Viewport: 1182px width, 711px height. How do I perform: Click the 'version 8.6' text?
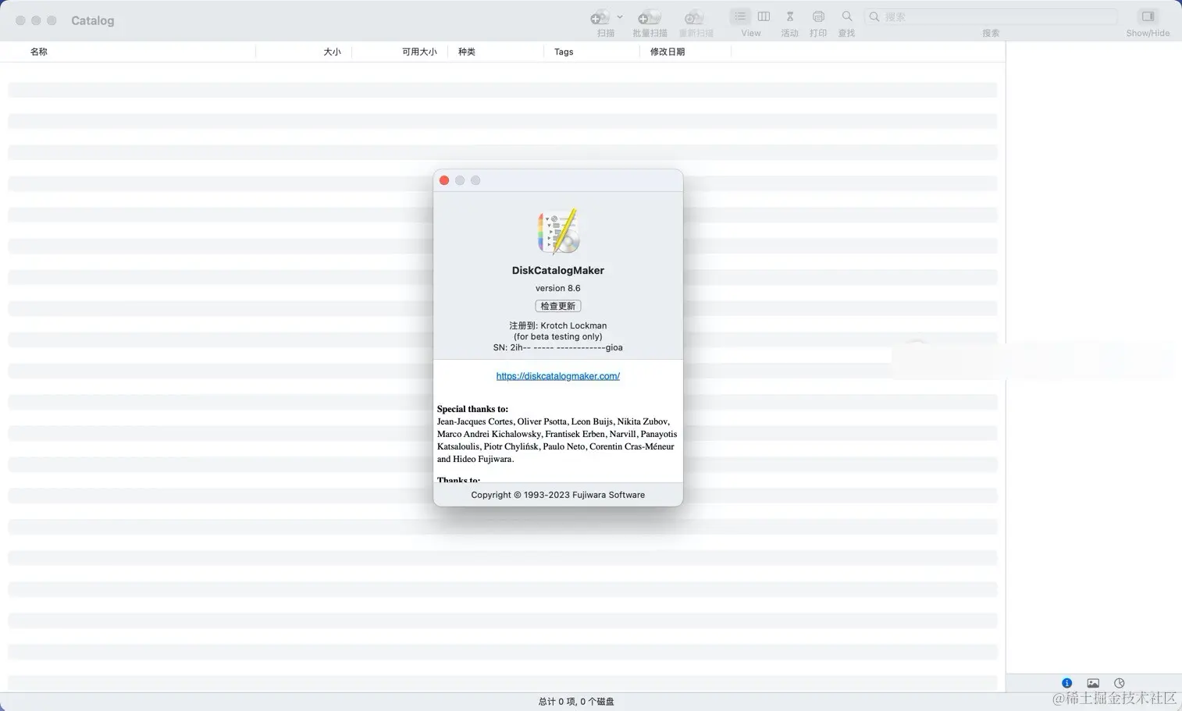click(x=558, y=288)
